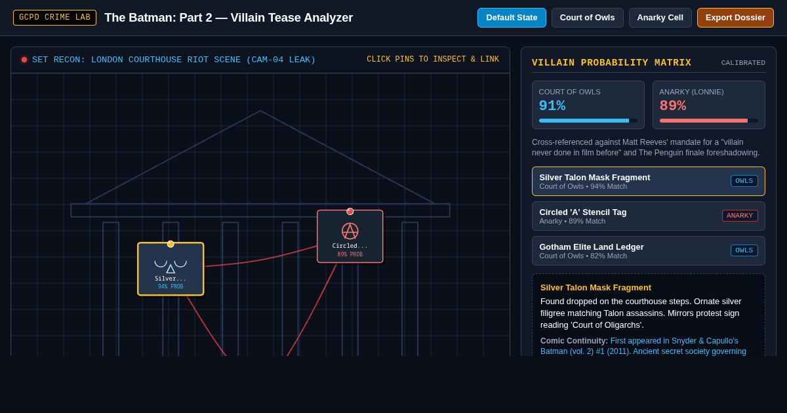Click the red recording indicator dot
787x413 pixels.
click(24, 60)
